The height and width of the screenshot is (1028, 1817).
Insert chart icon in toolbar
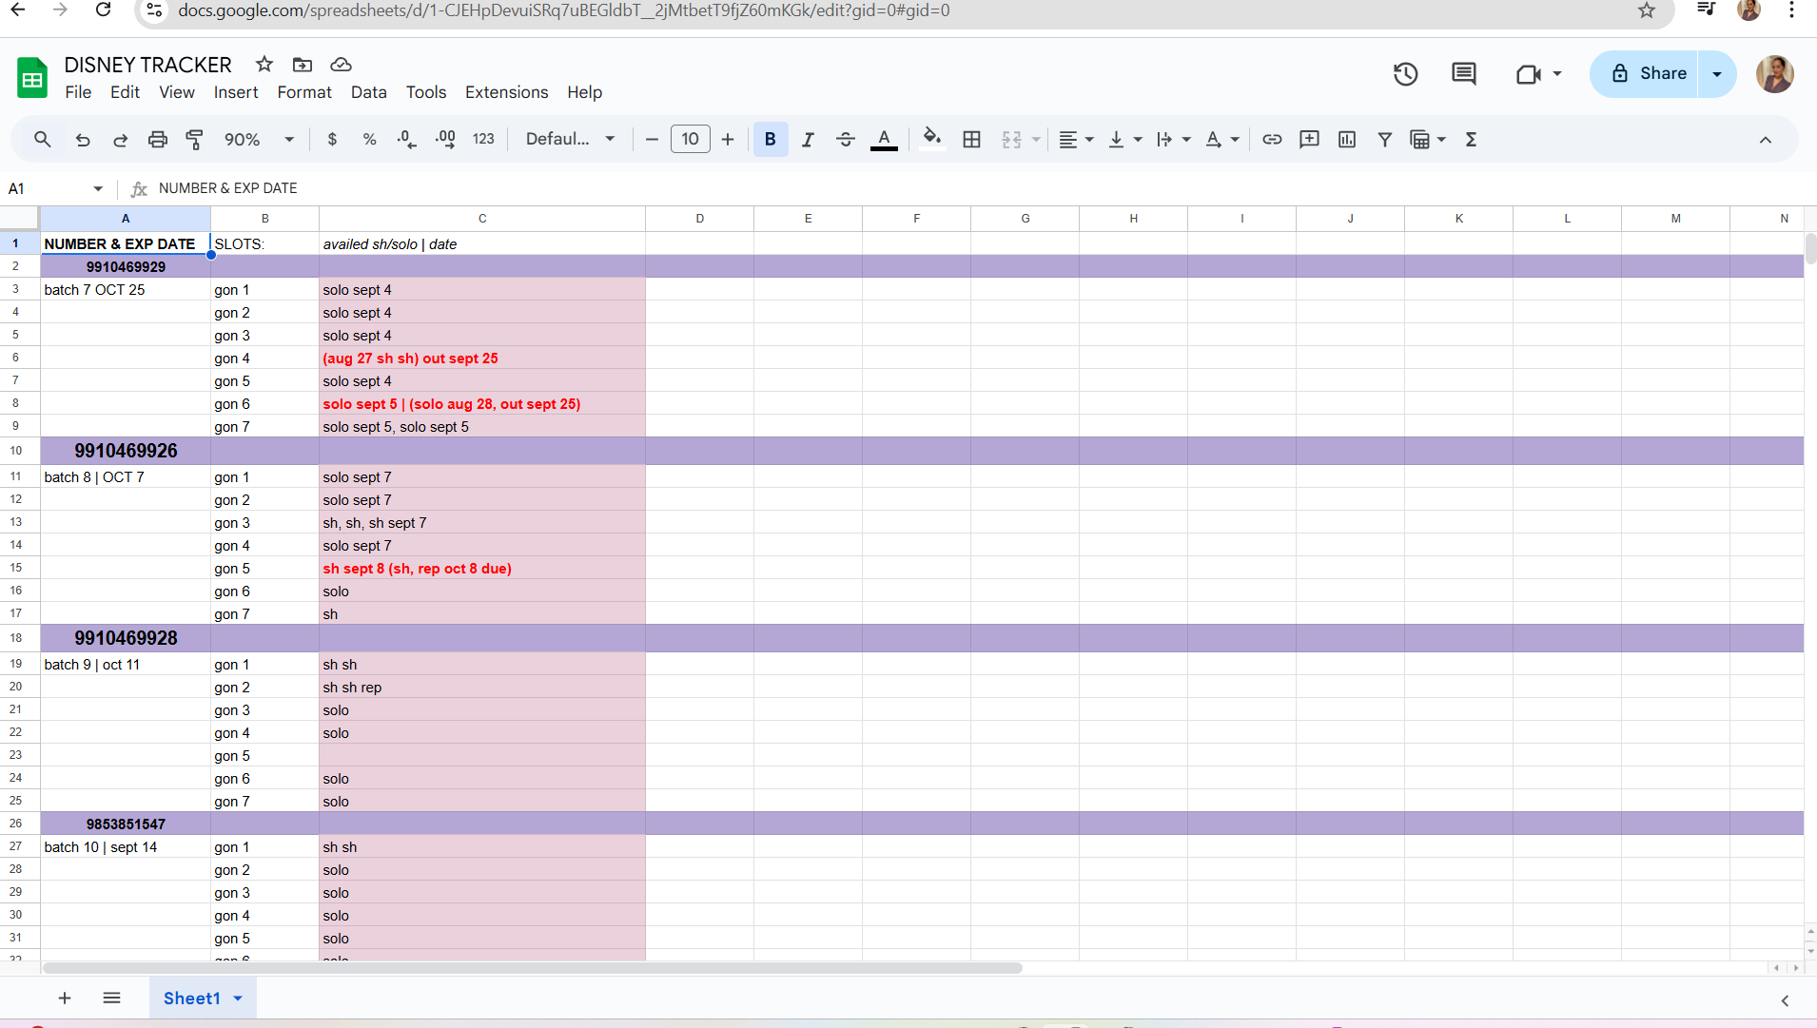coord(1347,140)
